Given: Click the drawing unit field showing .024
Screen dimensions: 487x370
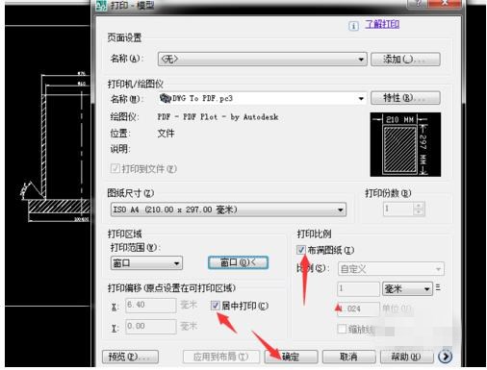Looking at the screenshot, I should tap(358, 309).
